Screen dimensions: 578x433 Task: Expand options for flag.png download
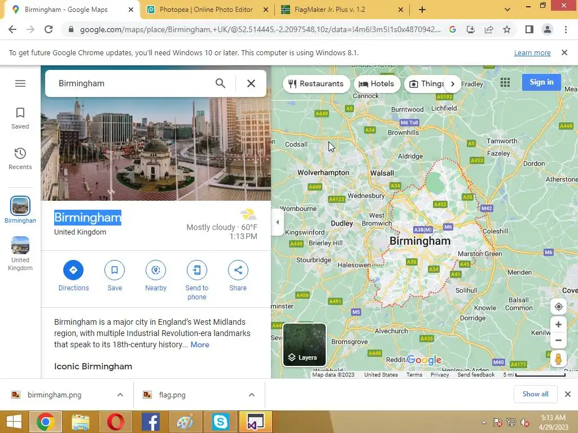click(252, 395)
